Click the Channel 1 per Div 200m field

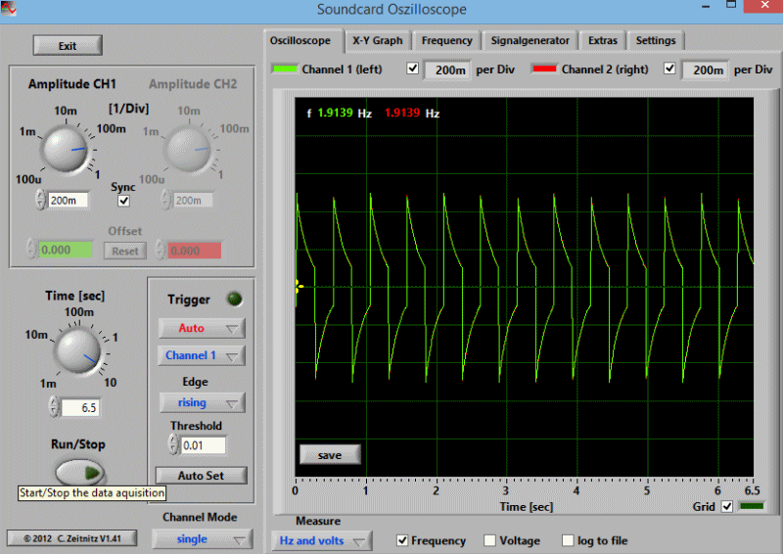[x=447, y=69]
